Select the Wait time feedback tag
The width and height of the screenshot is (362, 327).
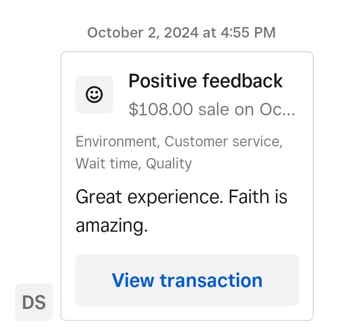pyautogui.click(x=108, y=163)
